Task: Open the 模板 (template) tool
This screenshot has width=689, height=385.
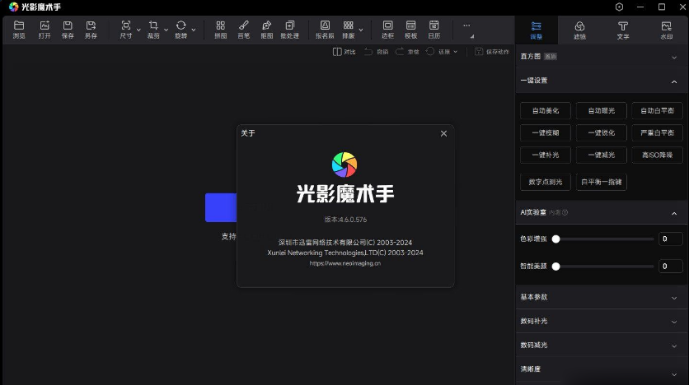Action: point(411,30)
